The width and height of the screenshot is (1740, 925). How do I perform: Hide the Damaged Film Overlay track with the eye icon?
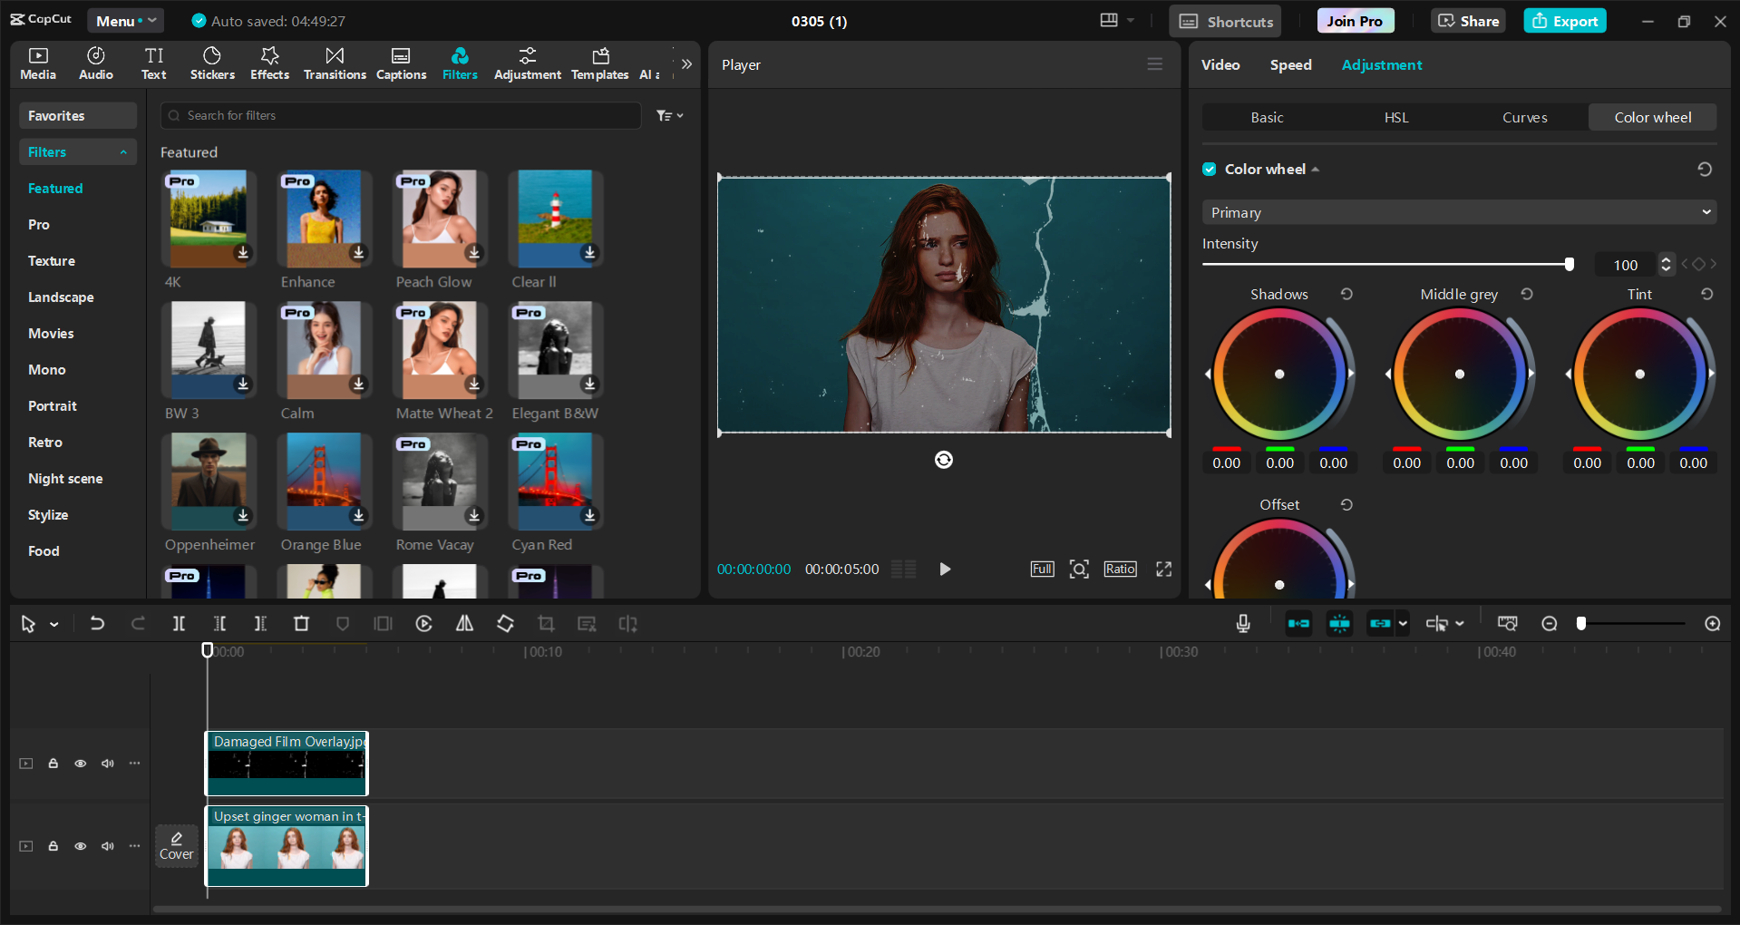tap(80, 764)
